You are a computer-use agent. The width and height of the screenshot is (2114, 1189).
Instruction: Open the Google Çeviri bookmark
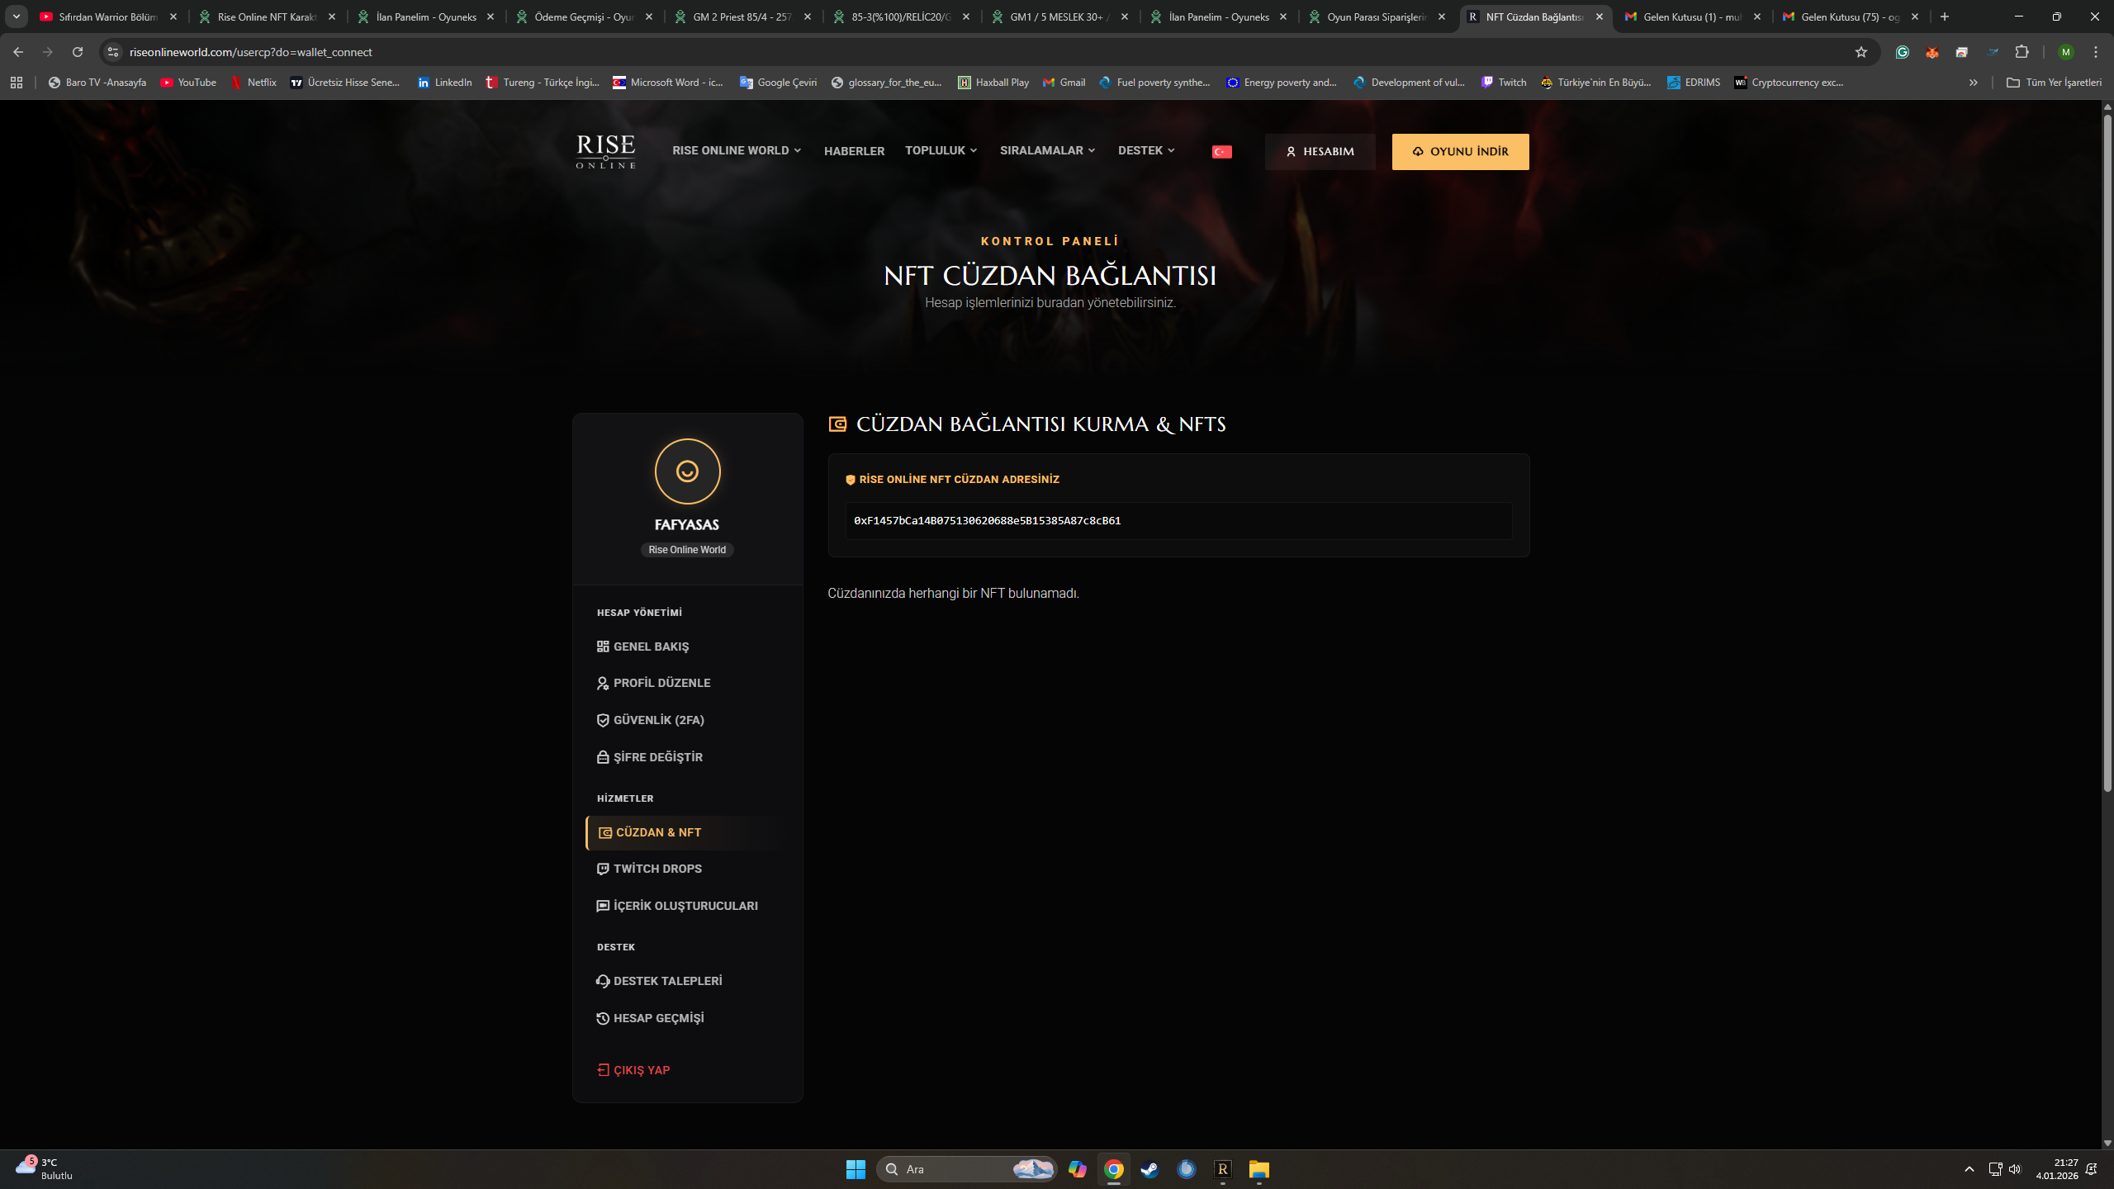click(x=779, y=83)
